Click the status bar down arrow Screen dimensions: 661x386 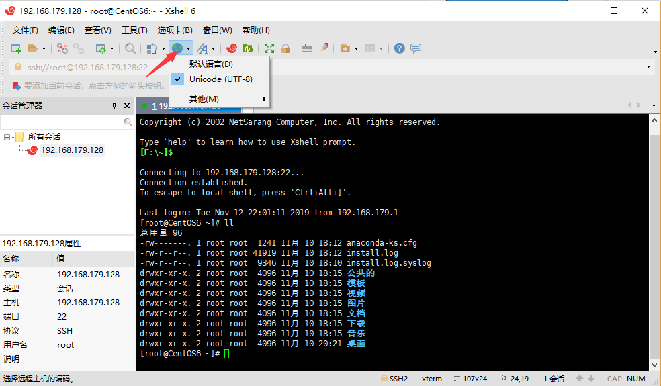(x=591, y=379)
